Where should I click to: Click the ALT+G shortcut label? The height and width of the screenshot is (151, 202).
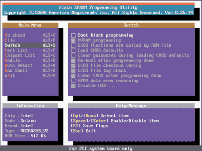click(49, 35)
